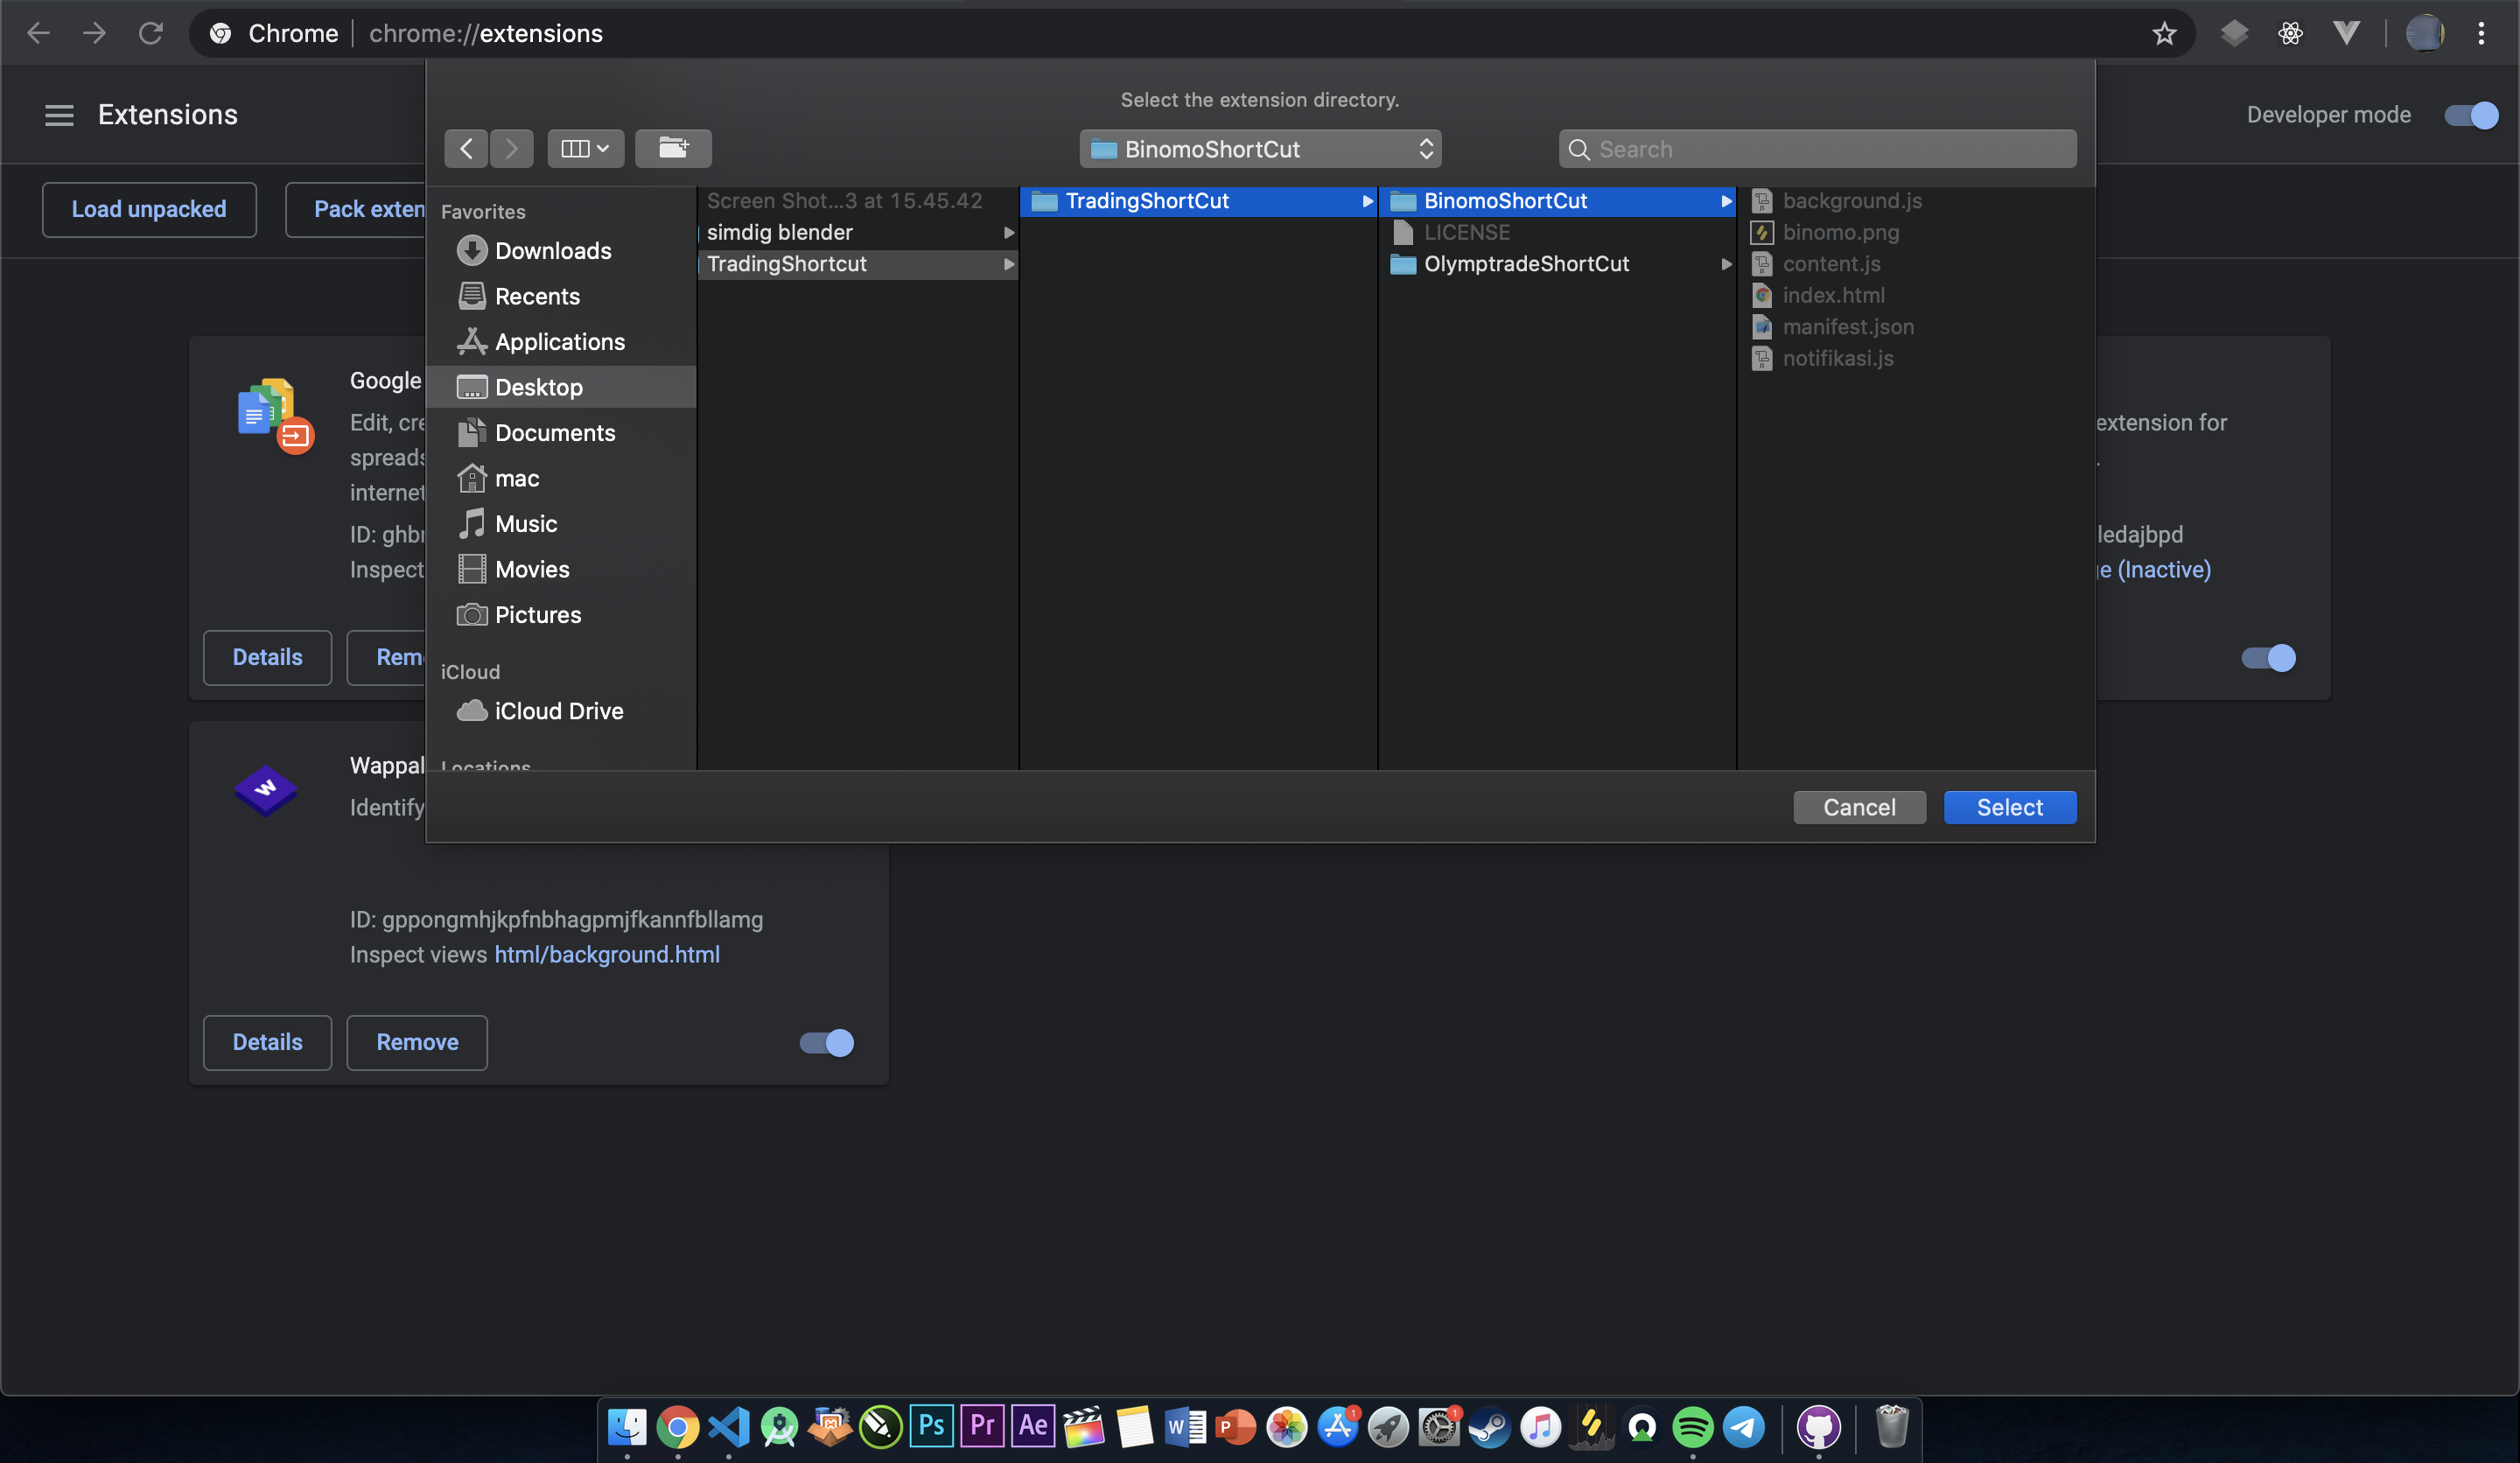
Task: Click the back chevron in file dialog
Action: (x=466, y=148)
